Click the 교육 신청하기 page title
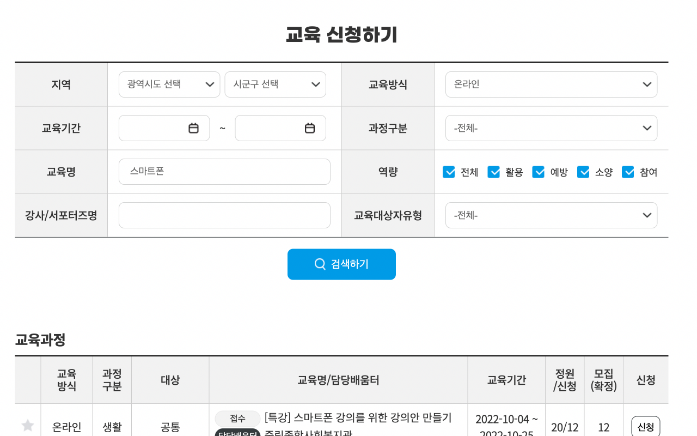The width and height of the screenshot is (697, 436). [x=341, y=34]
